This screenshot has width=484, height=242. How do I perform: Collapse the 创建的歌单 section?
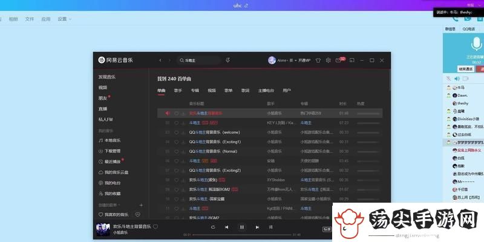[110, 205]
